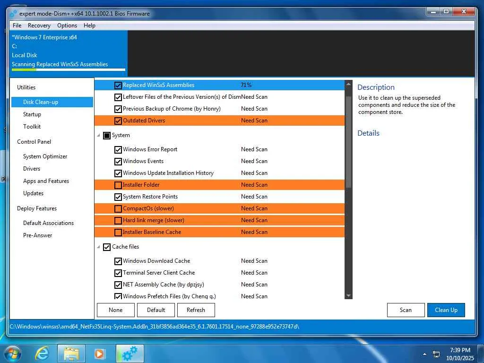Screen dimensions: 484x363
Task: Click the Dism++ gears taskbar icon
Action: click(x=130, y=354)
